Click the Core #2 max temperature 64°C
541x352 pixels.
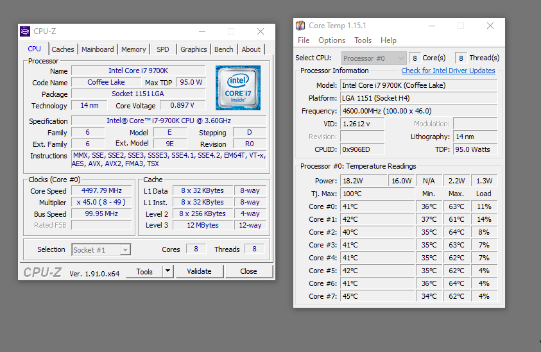click(x=456, y=232)
